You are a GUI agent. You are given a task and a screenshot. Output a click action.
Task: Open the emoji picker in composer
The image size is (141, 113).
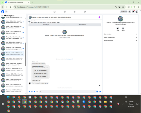[x=97, y=92]
